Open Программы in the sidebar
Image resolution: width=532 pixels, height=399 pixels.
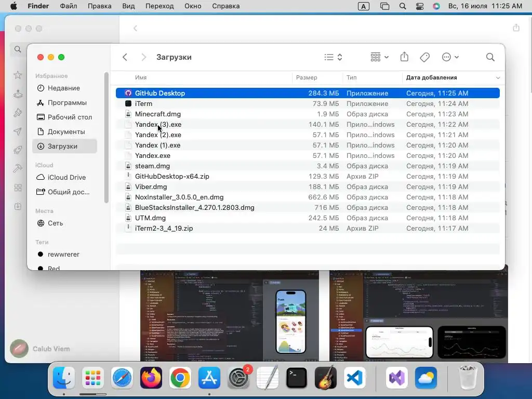pyautogui.click(x=64, y=102)
